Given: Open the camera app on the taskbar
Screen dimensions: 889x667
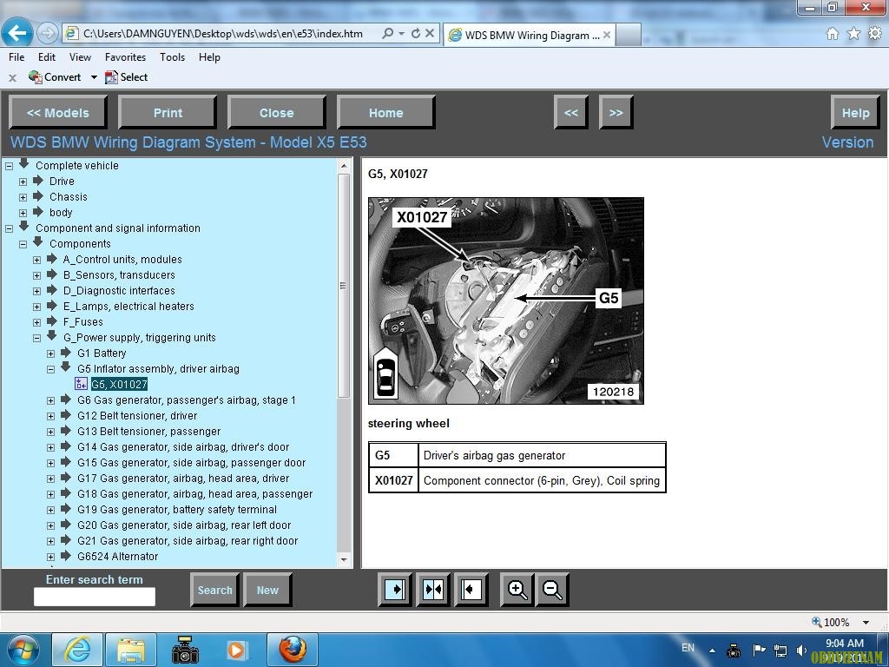Looking at the screenshot, I should point(186,650).
